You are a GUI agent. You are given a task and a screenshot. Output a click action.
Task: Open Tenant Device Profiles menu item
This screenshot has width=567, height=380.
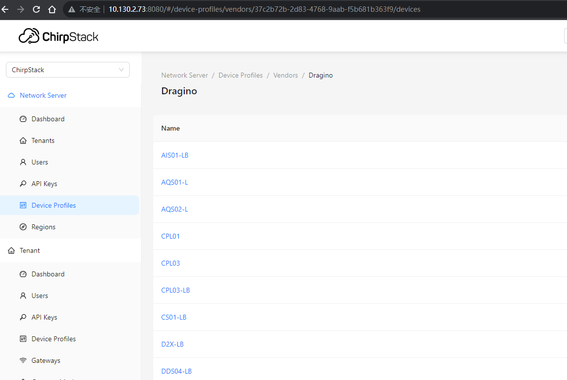pos(69,339)
